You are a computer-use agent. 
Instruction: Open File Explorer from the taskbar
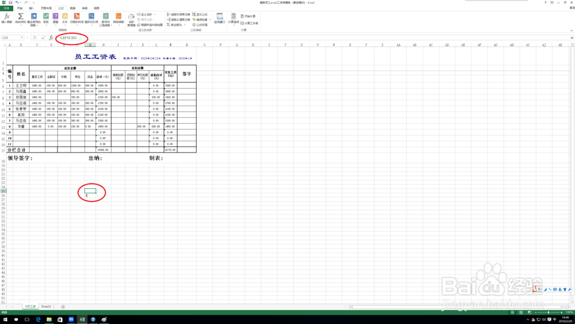click(49, 319)
